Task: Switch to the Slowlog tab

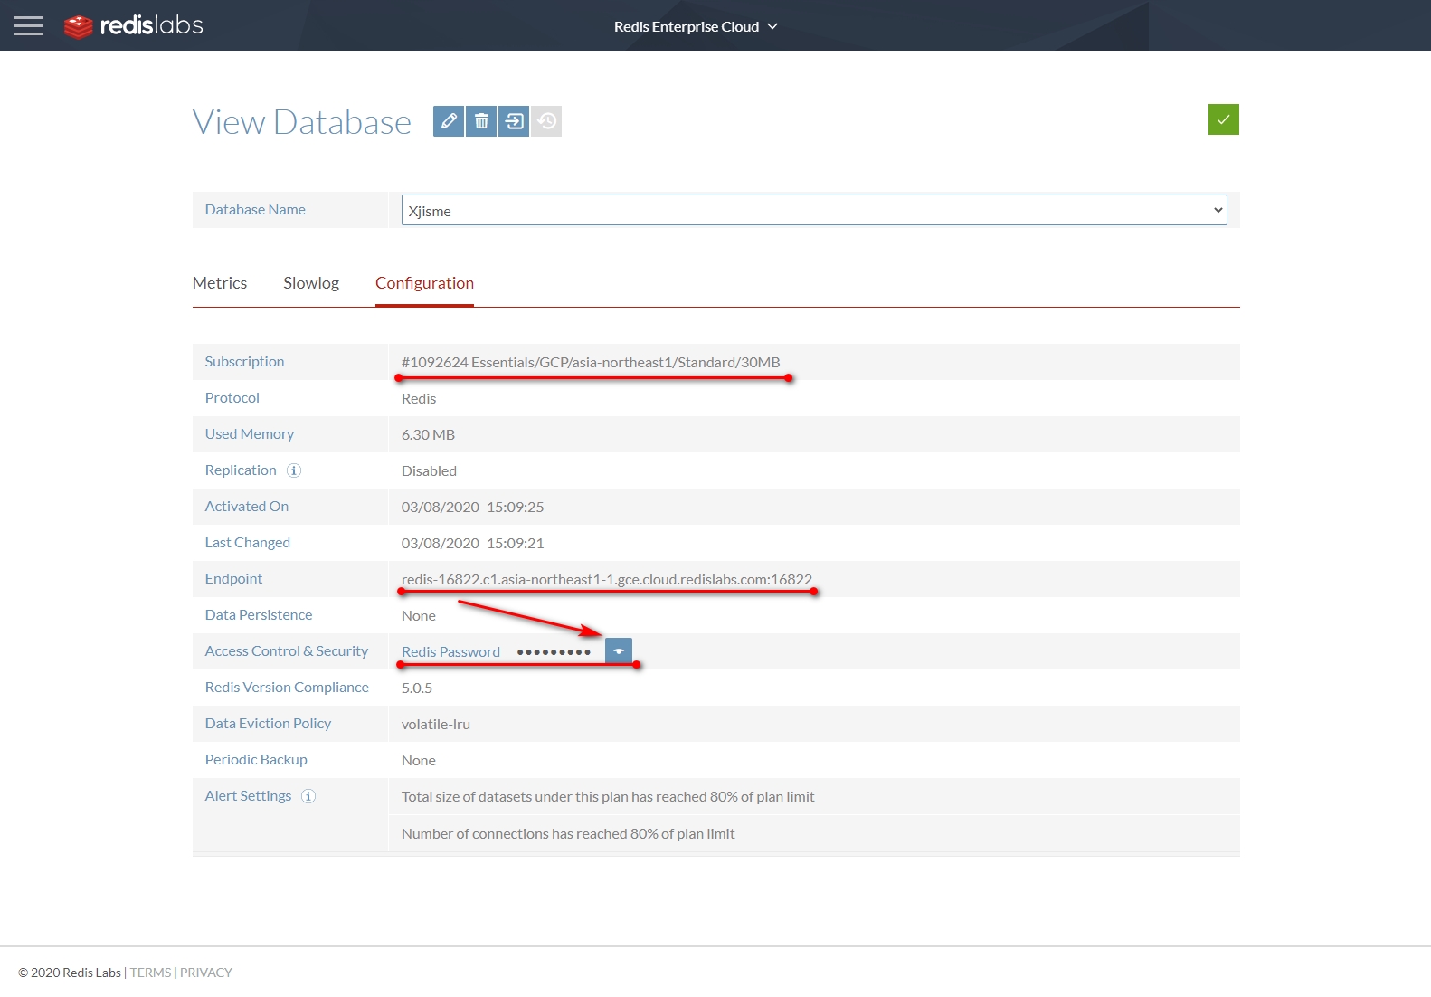Action: coord(311,283)
